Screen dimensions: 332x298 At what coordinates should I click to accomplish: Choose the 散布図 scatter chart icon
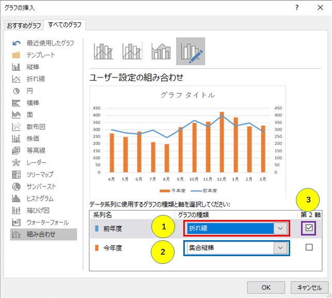pos(17,127)
